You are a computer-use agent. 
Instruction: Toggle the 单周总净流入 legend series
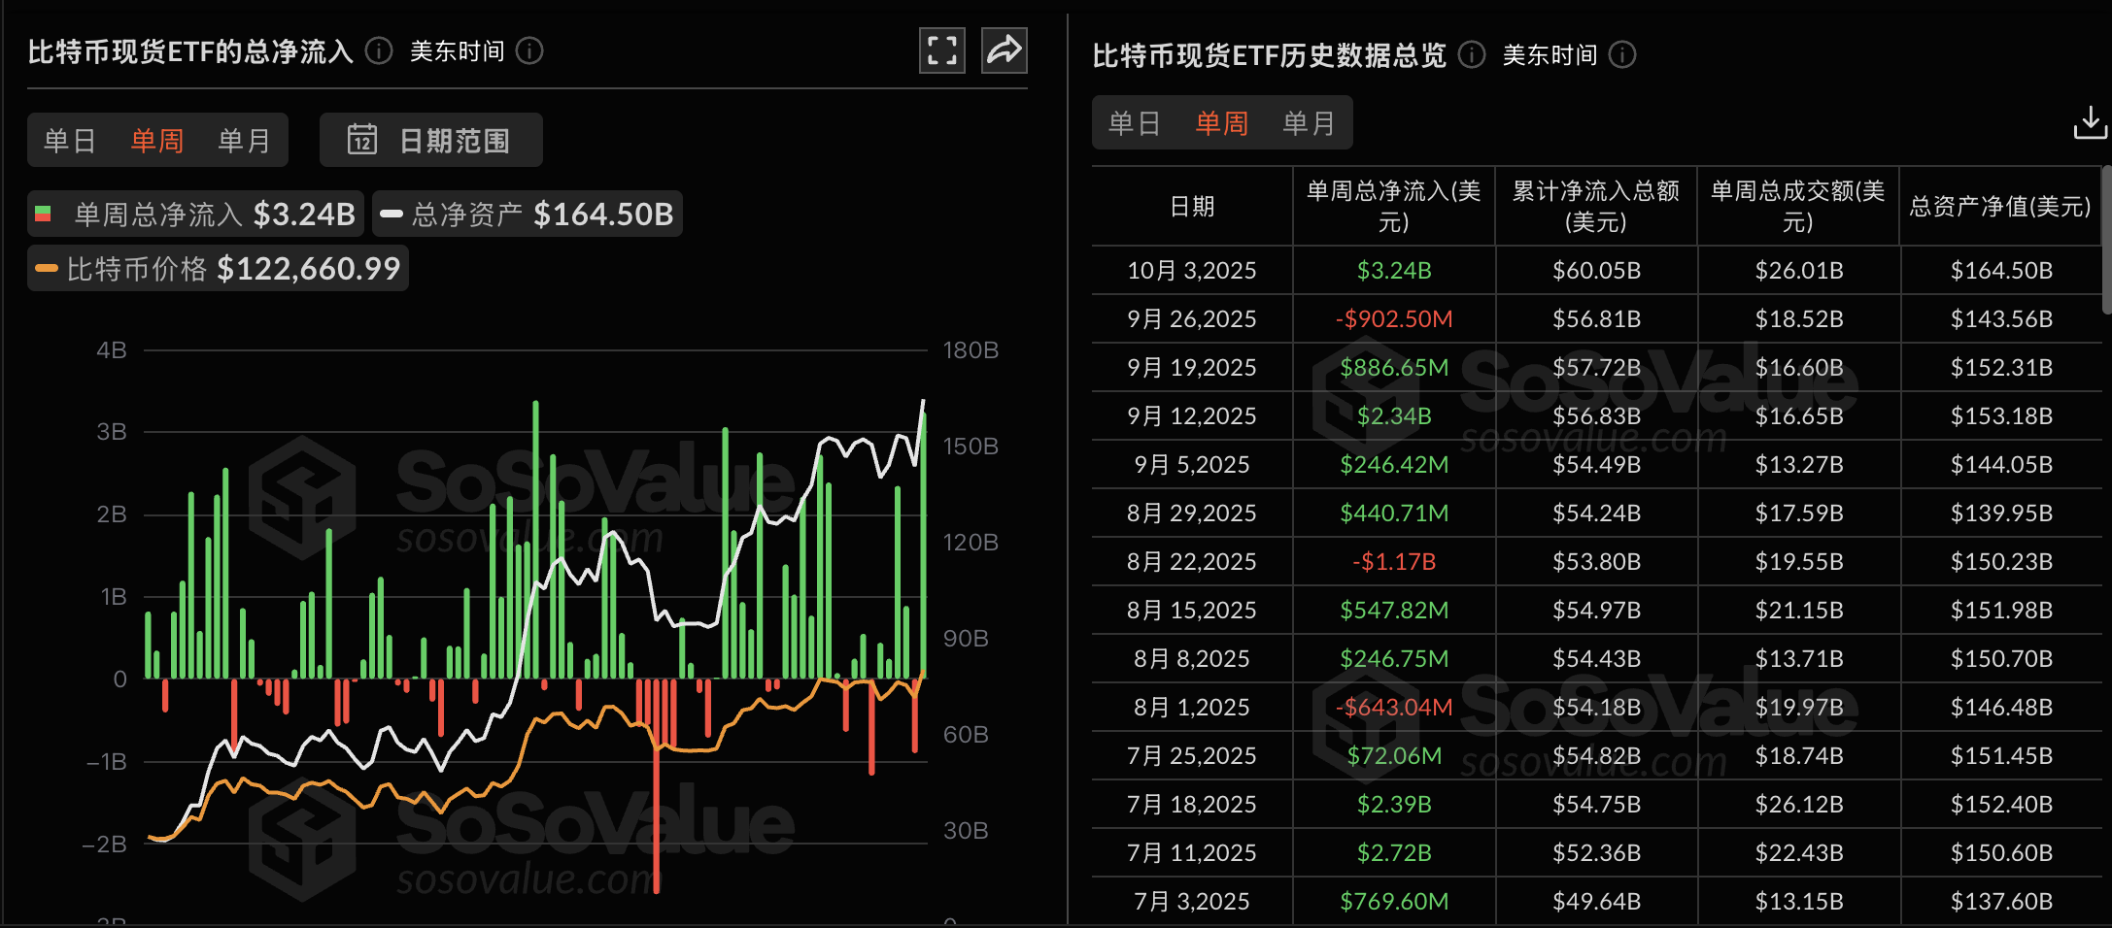195,214
